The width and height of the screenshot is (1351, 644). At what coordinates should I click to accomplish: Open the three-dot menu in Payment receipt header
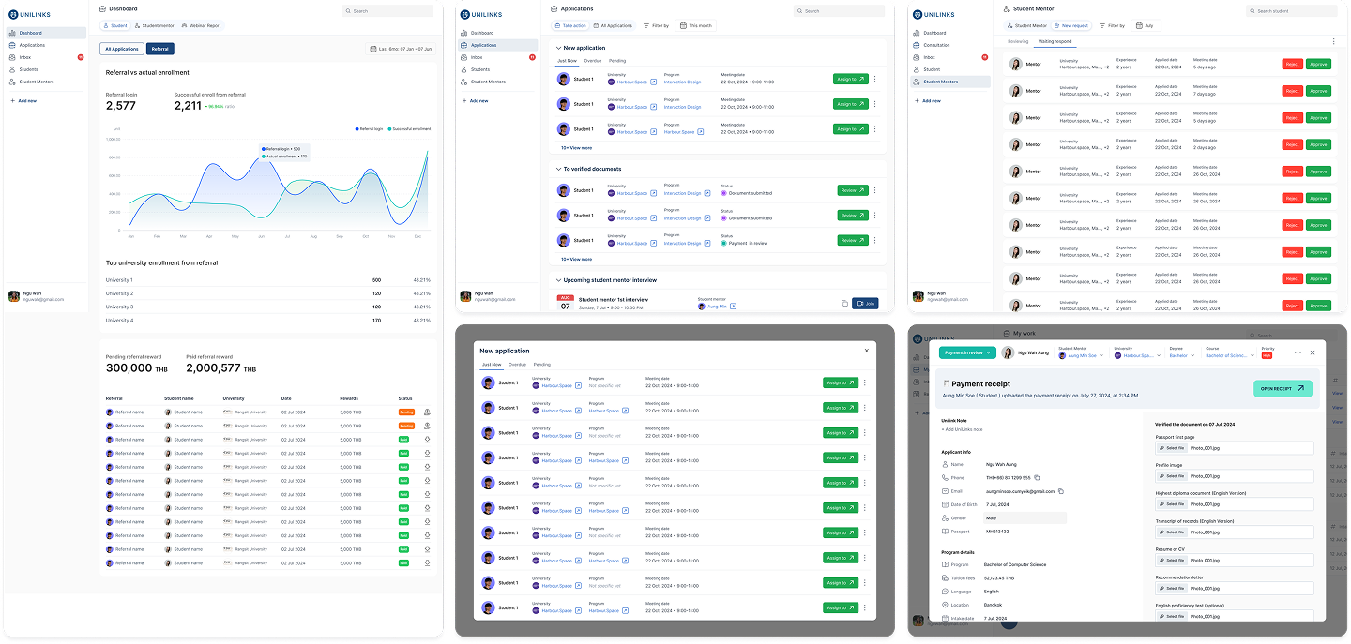click(1298, 352)
